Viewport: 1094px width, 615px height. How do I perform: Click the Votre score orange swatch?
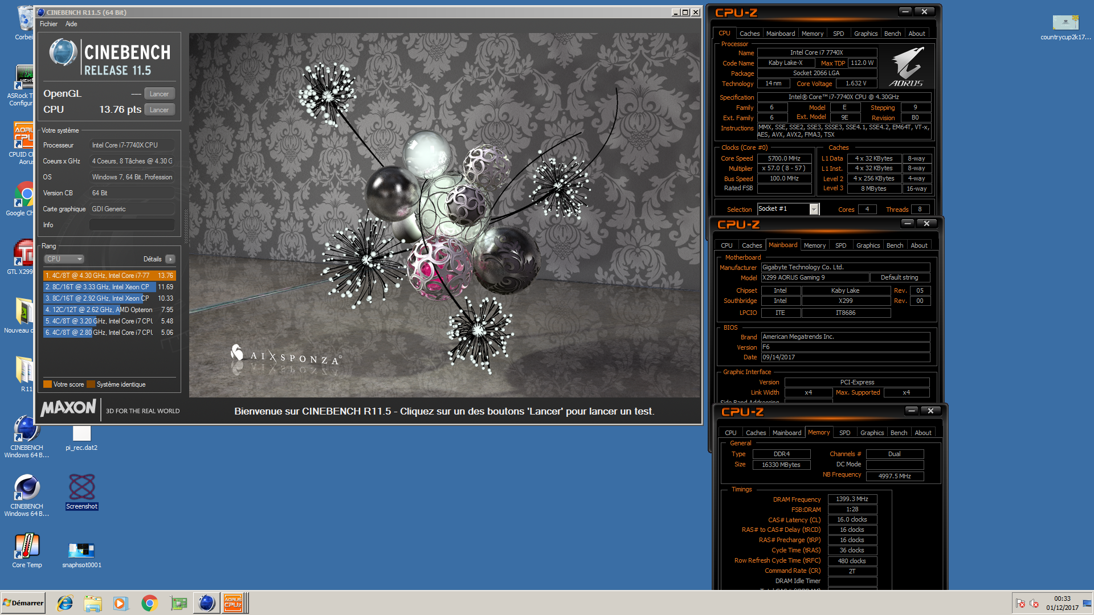coord(47,384)
